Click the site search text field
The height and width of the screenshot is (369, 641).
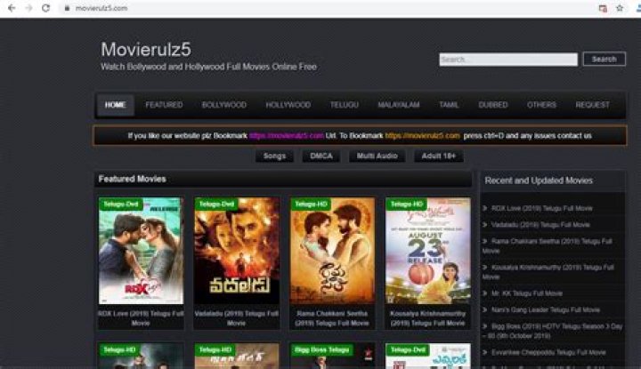(507, 60)
